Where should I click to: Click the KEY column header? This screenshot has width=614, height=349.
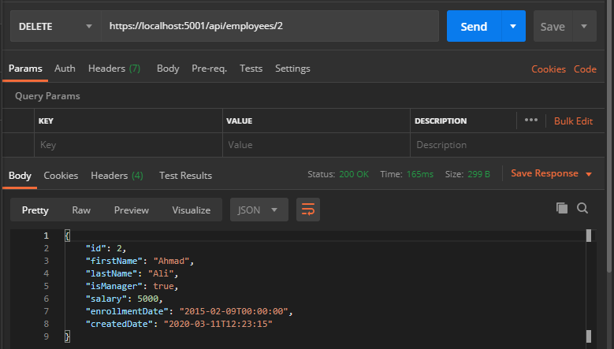46,121
